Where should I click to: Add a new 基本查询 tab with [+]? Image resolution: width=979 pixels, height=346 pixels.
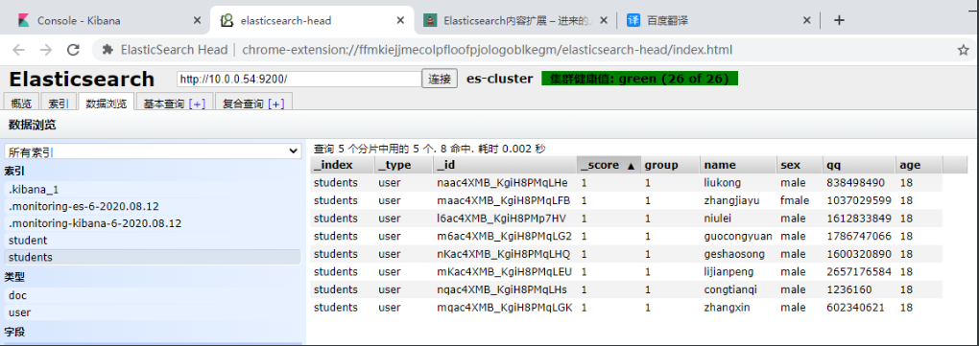[x=198, y=104]
